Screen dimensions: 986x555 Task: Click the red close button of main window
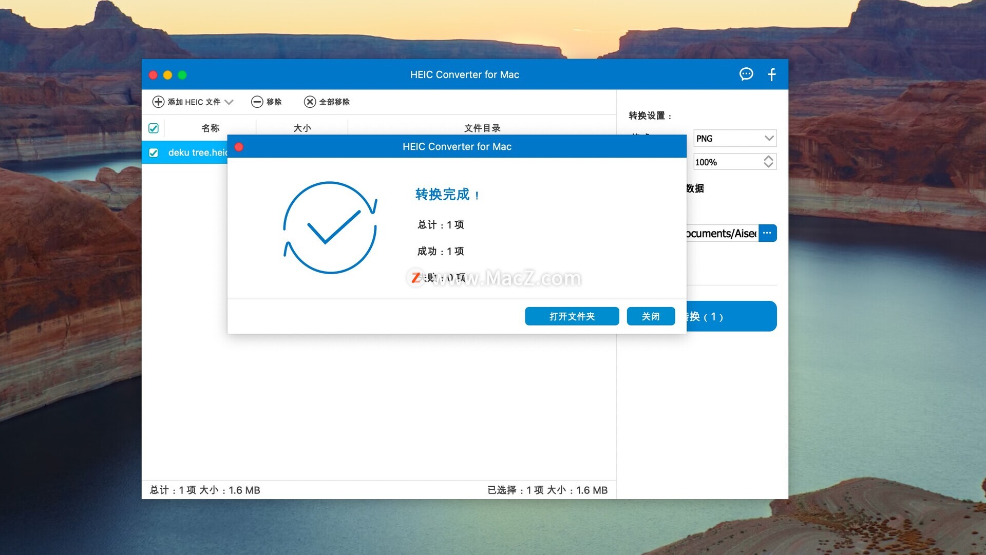click(x=153, y=75)
